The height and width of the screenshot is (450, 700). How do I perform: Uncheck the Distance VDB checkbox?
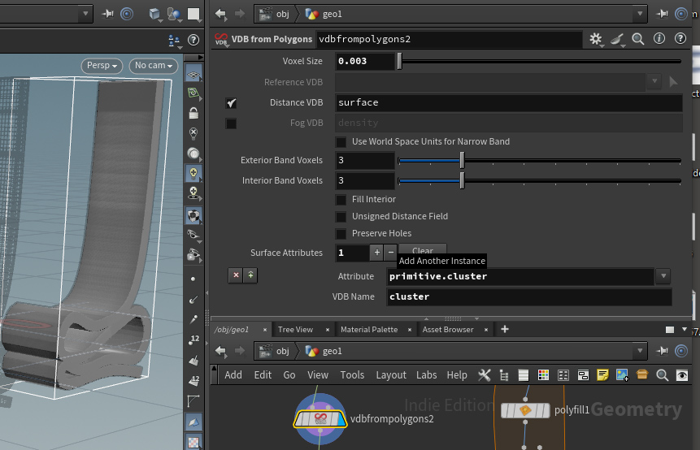[x=232, y=103]
